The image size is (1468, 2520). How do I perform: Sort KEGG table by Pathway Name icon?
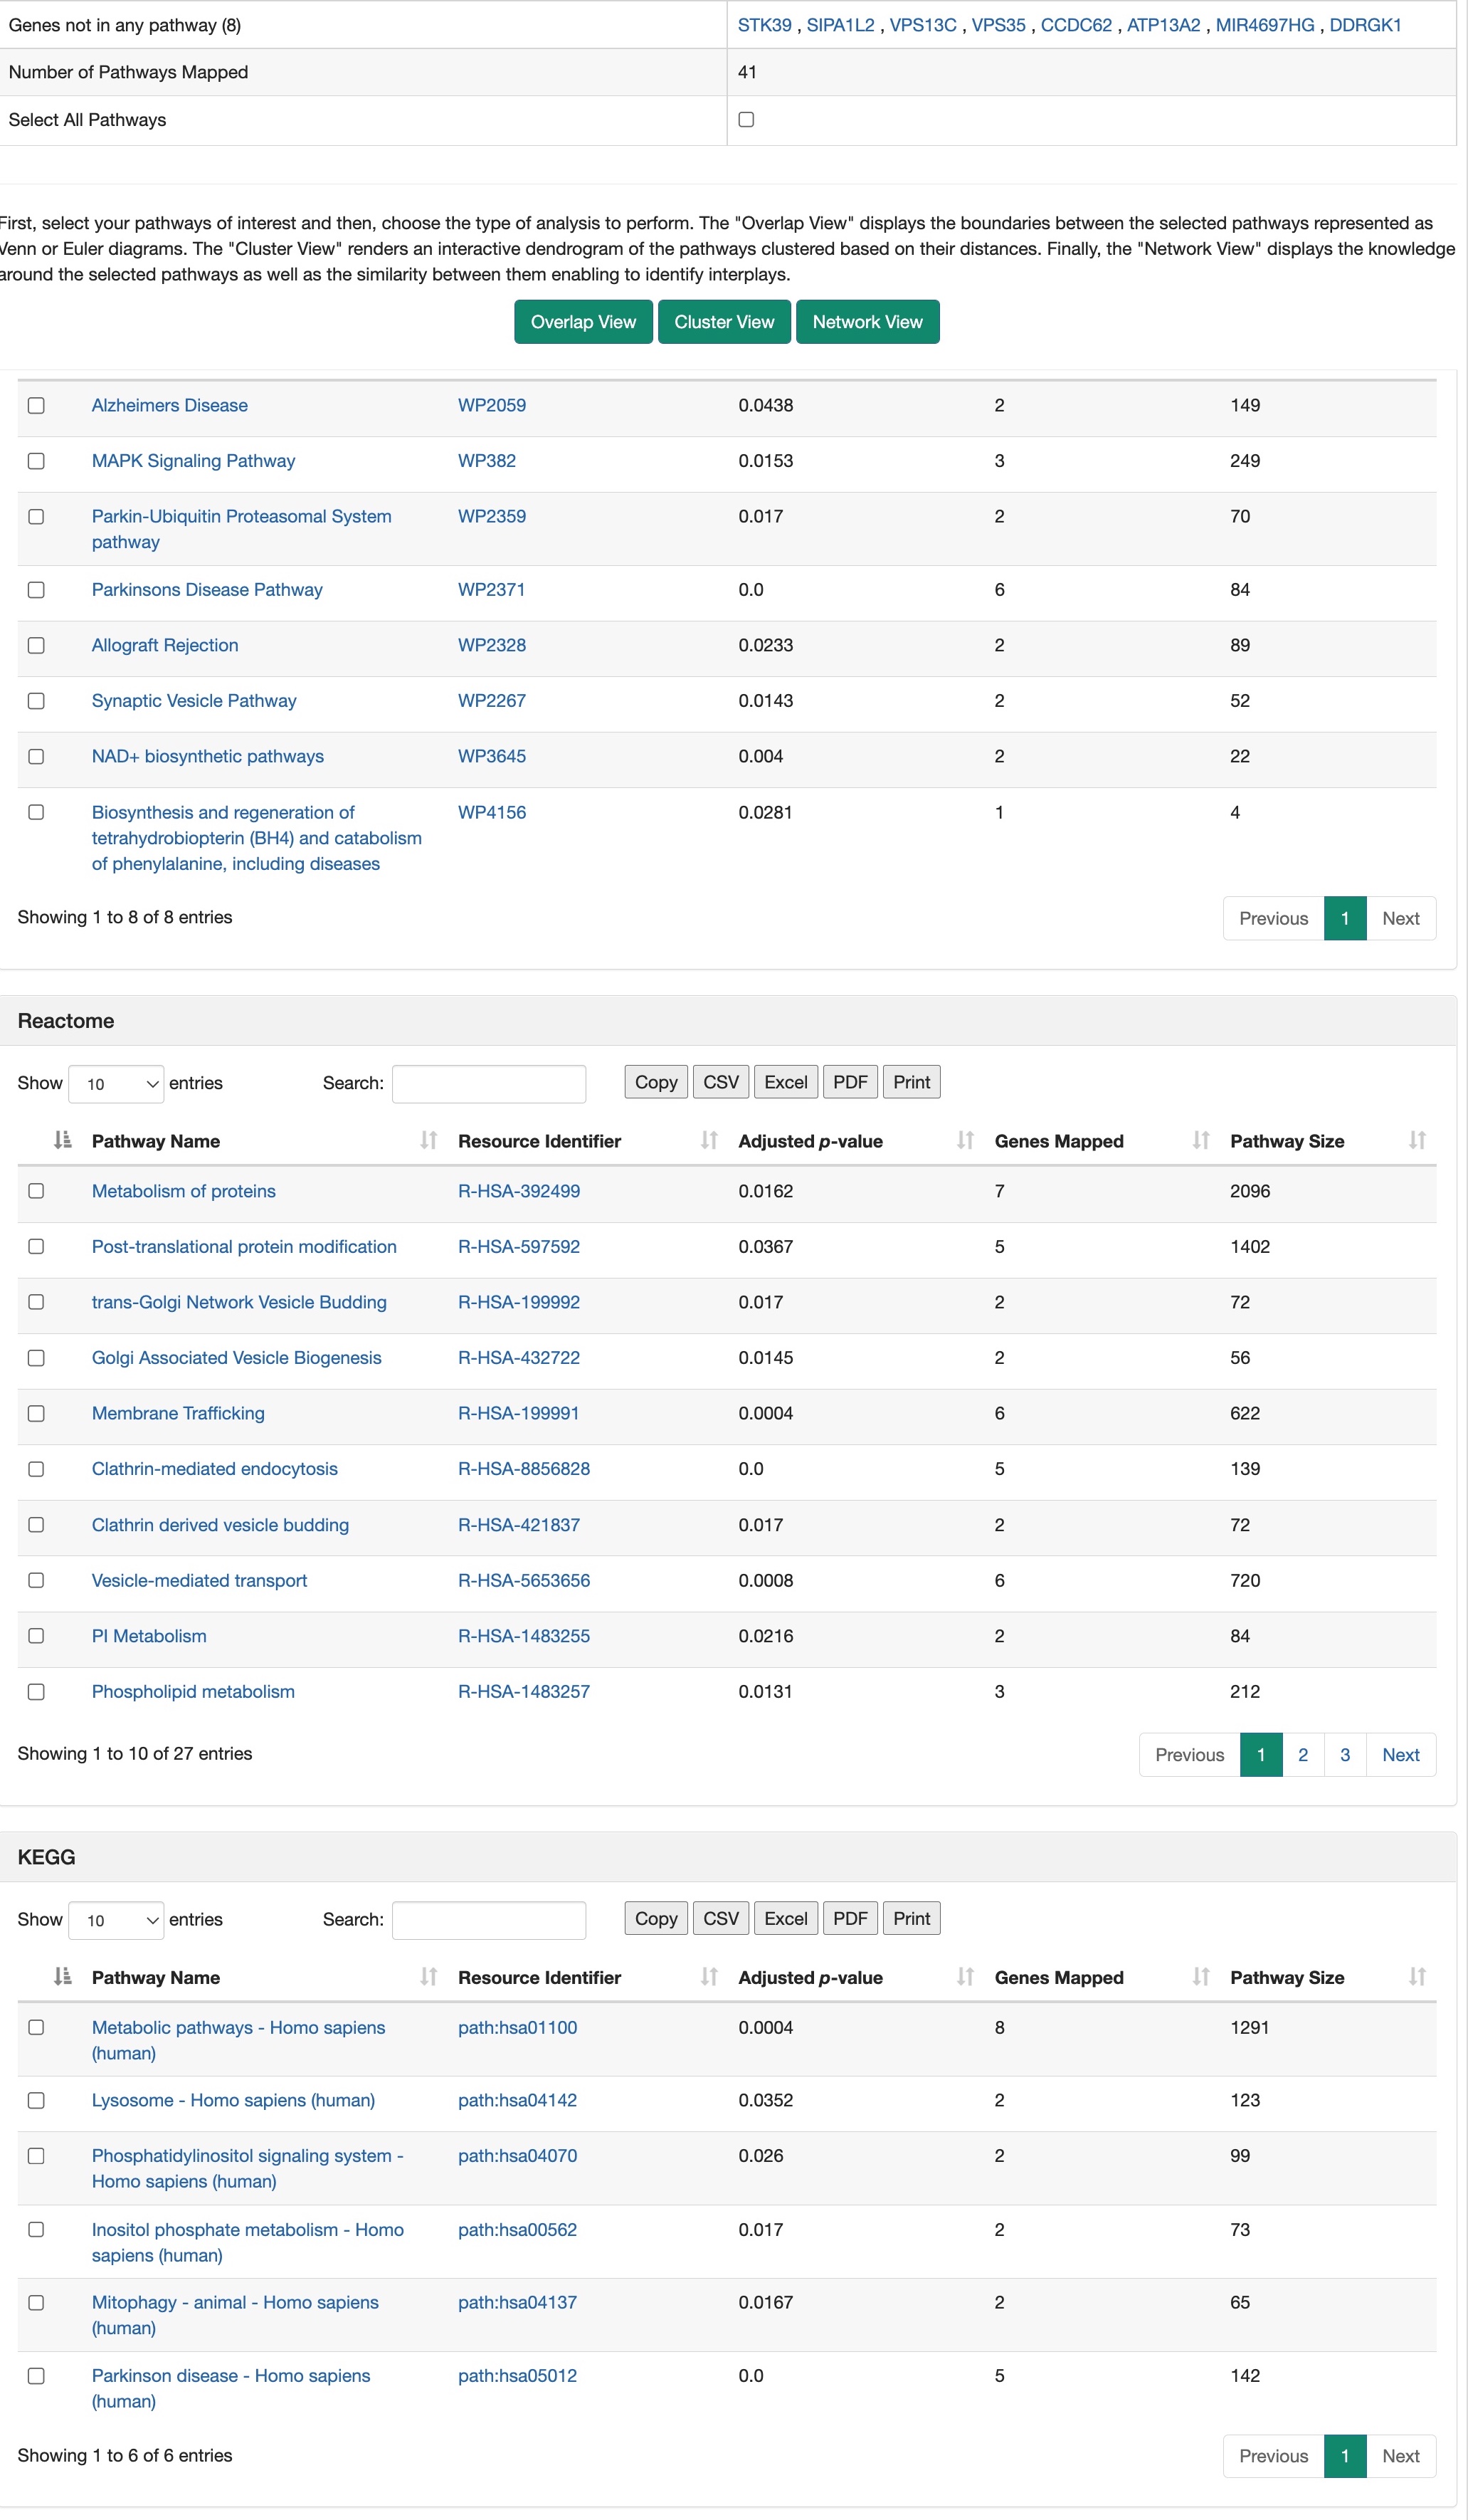pyautogui.click(x=428, y=1976)
